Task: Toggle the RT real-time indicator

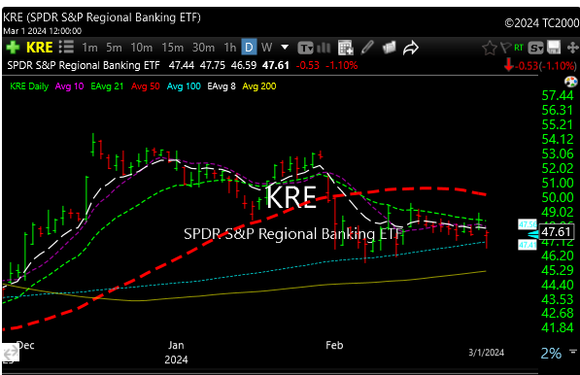Action: coord(519,48)
